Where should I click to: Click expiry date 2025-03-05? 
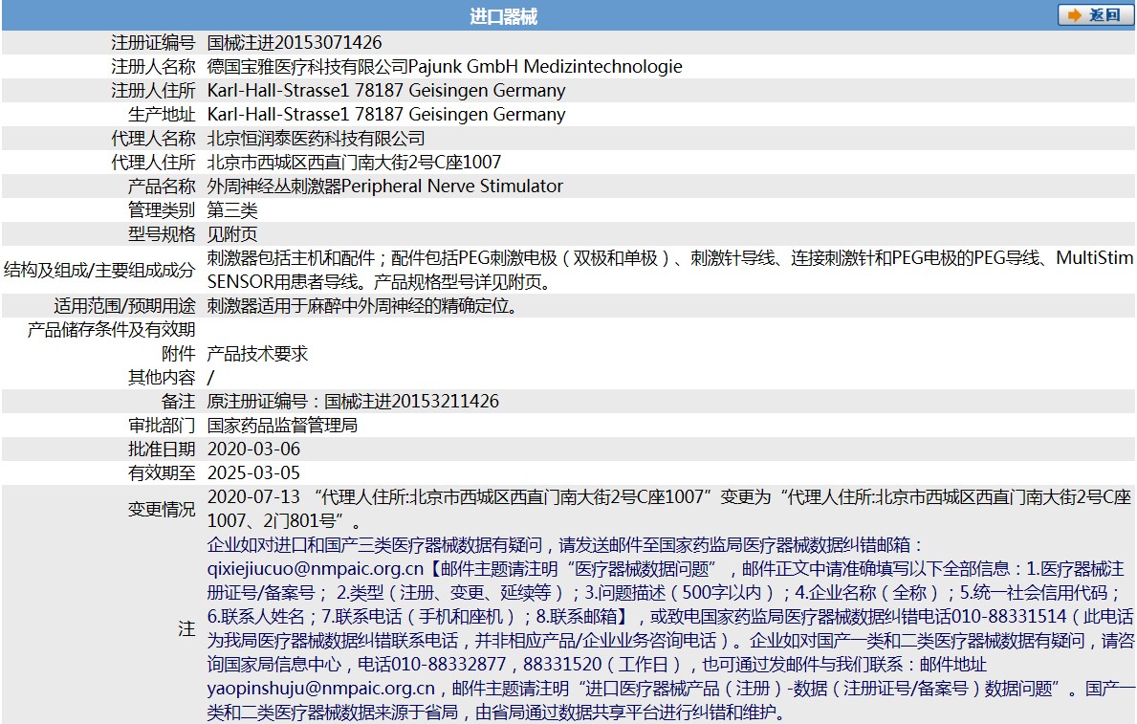(253, 473)
